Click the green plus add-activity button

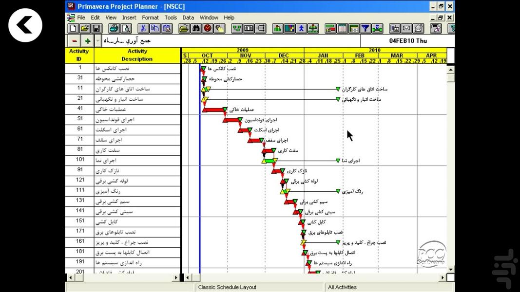click(x=87, y=41)
